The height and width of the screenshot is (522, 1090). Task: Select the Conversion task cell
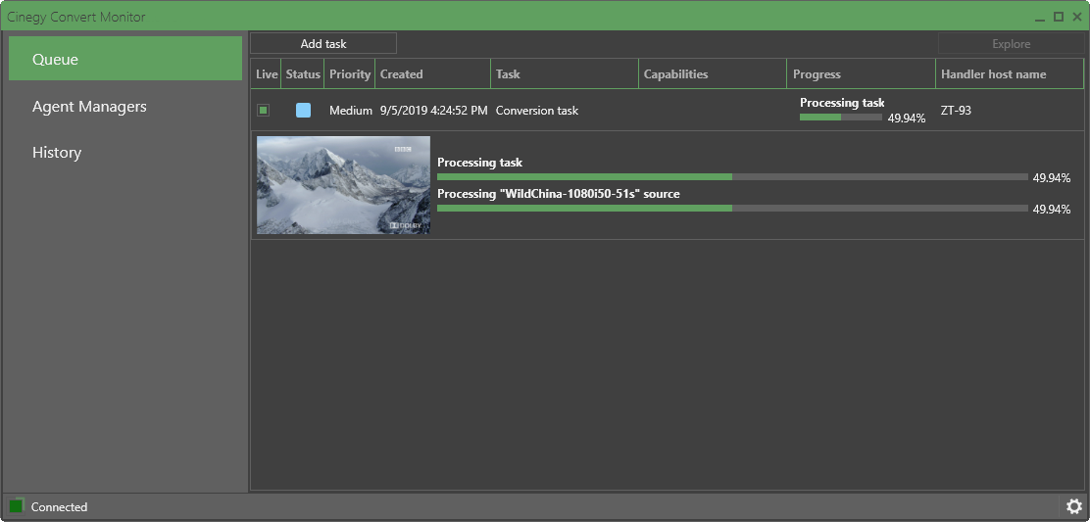pyautogui.click(x=536, y=111)
